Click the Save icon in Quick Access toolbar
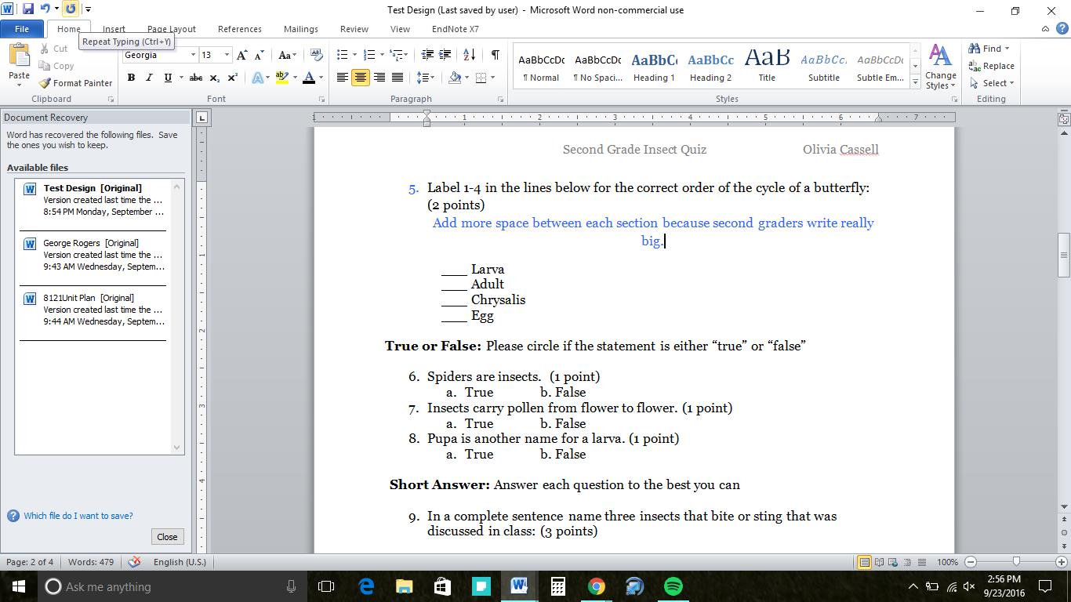The image size is (1071, 602). click(28, 9)
